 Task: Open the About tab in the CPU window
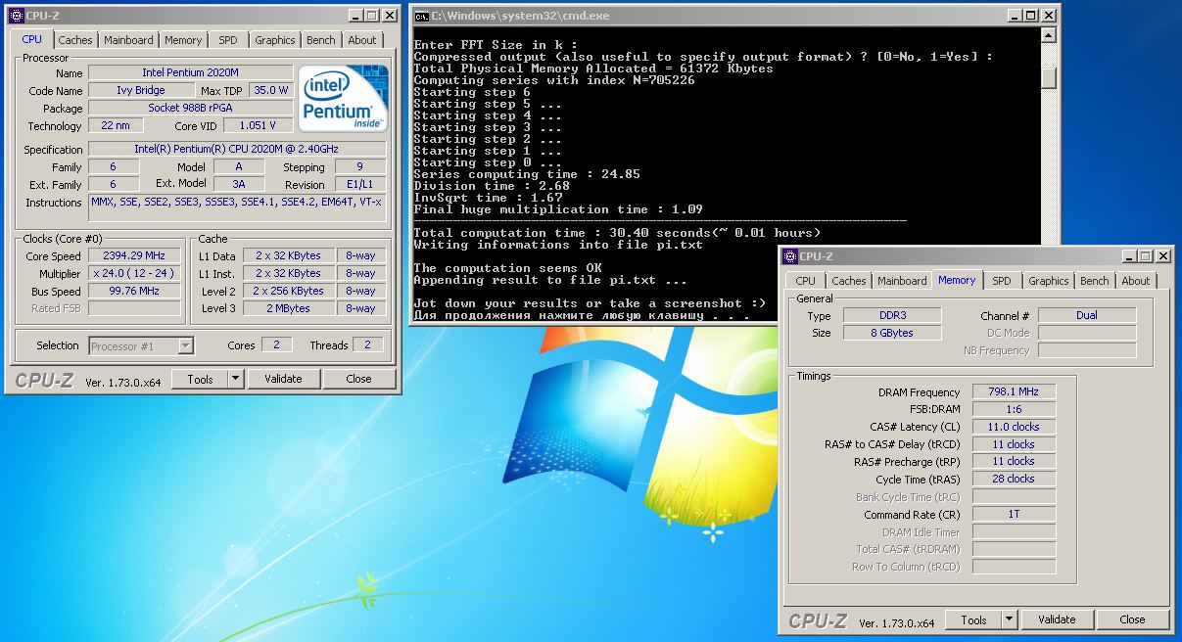[362, 40]
